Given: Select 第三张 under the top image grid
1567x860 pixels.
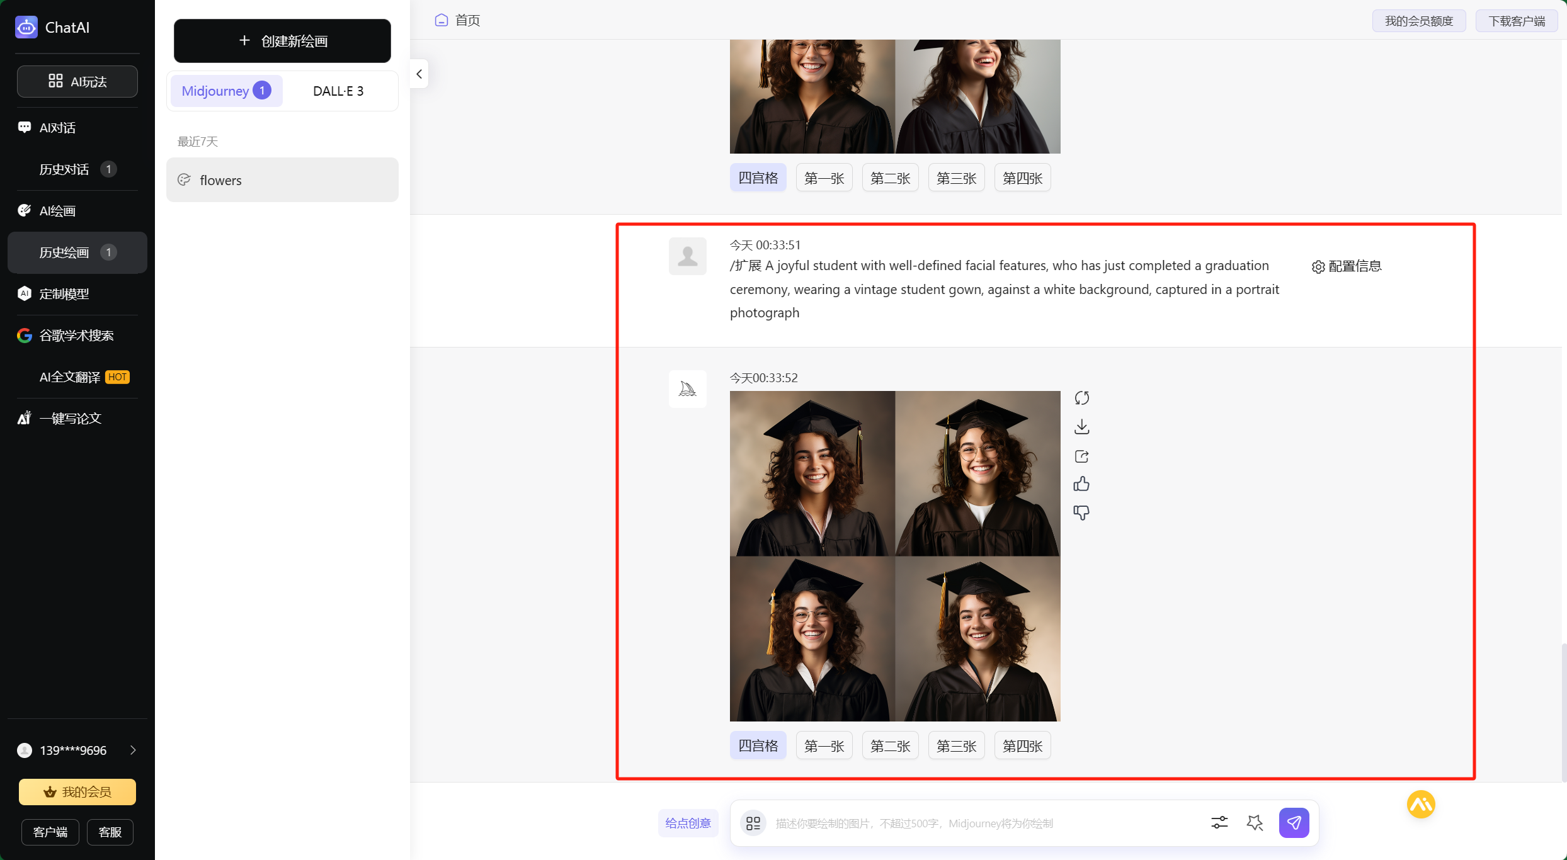Looking at the screenshot, I should 956,178.
